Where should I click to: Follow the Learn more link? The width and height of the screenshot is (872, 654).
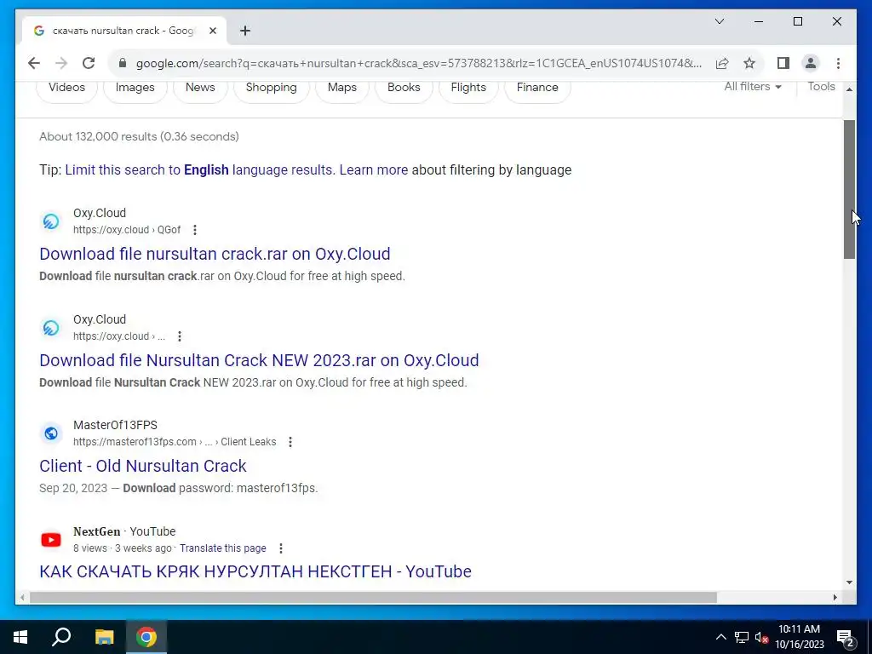[374, 170]
